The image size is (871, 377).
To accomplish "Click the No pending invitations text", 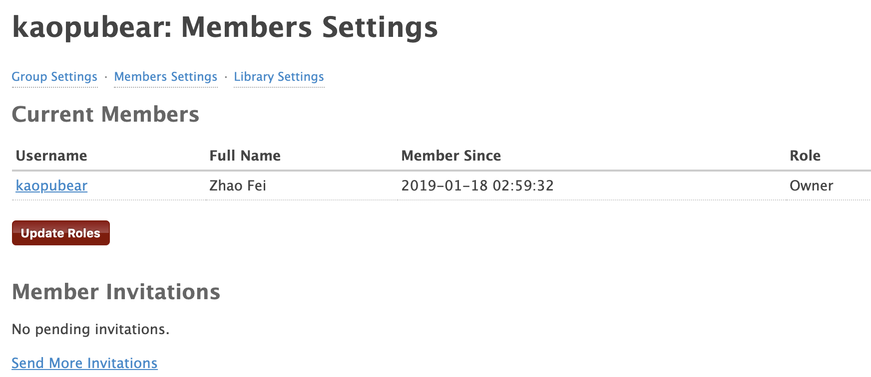I will point(90,329).
